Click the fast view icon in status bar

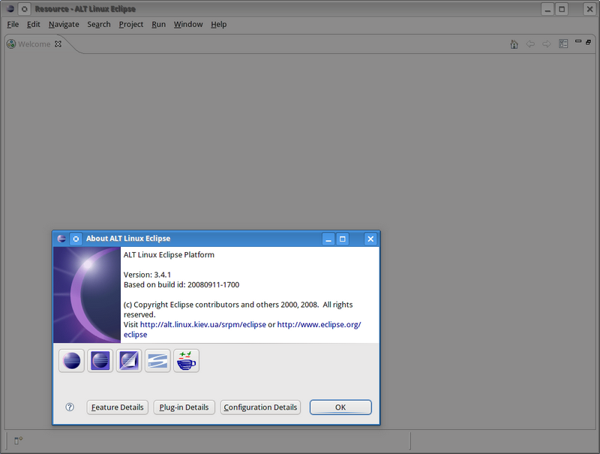[x=18, y=440]
